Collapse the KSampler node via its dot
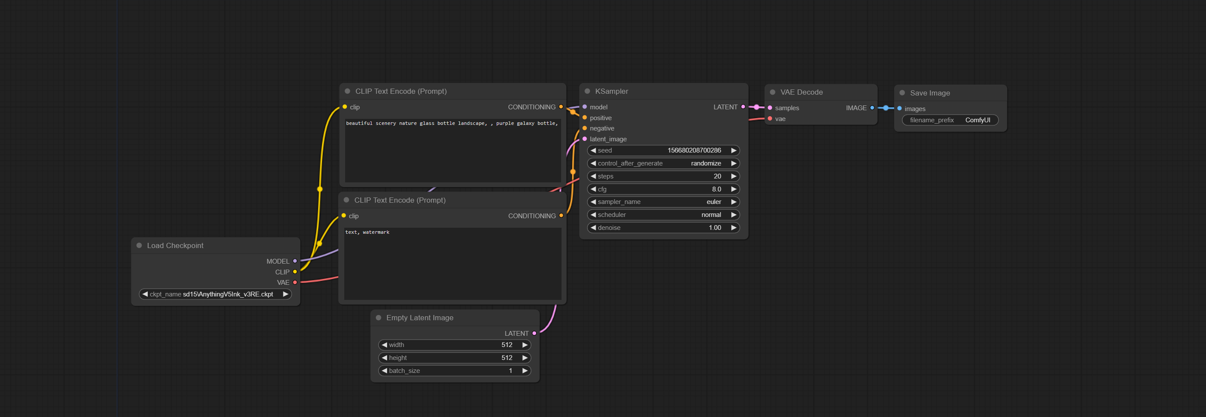The image size is (1206, 417). (x=587, y=91)
